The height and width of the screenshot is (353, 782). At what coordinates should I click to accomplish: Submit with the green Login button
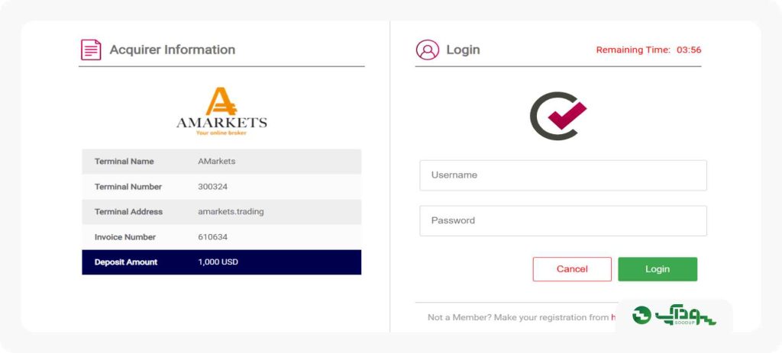coord(658,269)
